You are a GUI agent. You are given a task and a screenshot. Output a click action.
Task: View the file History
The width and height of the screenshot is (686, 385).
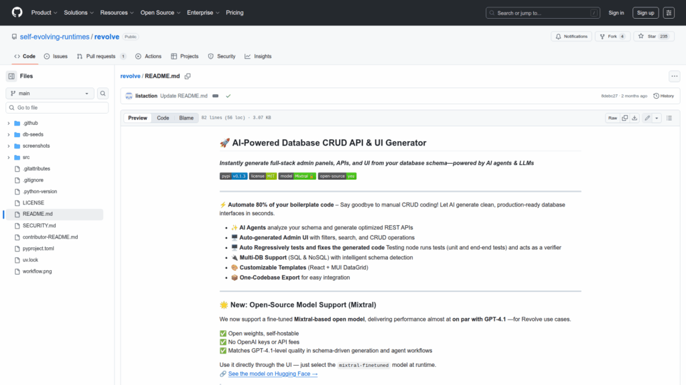(x=663, y=96)
